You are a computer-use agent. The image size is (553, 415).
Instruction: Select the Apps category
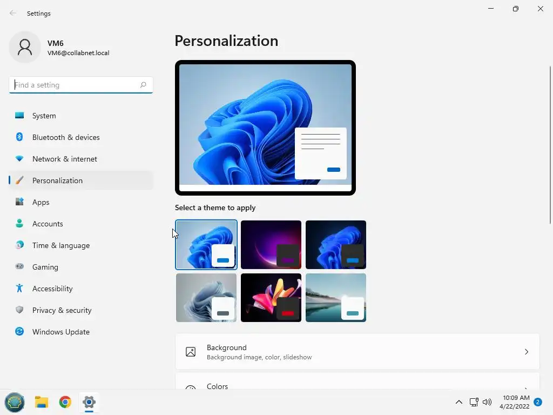coord(81,202)
